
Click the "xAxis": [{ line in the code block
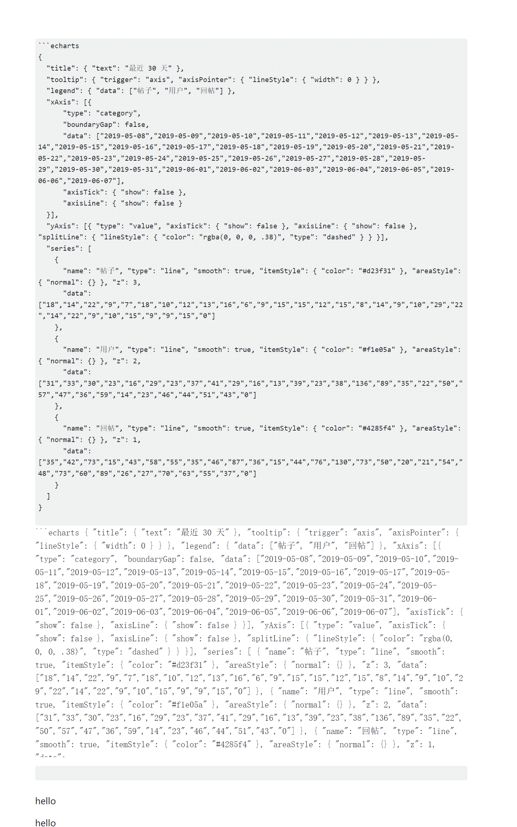tap(69, 102)
